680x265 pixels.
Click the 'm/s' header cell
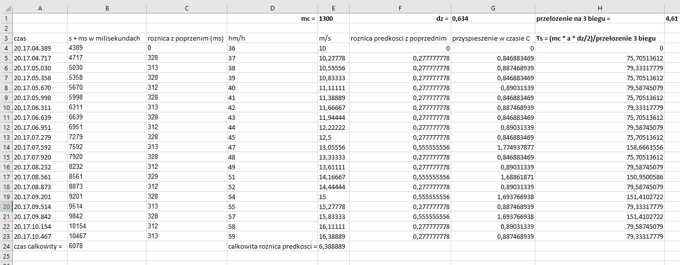tap(333, 38)
